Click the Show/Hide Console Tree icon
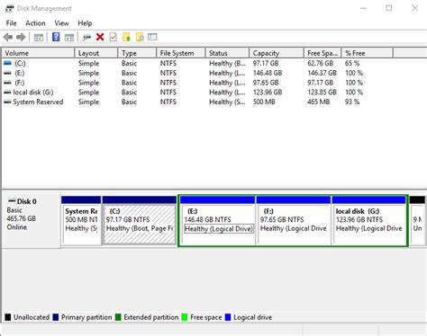The image size is (427, 336). pyautogui.click(x=39, y=38)
